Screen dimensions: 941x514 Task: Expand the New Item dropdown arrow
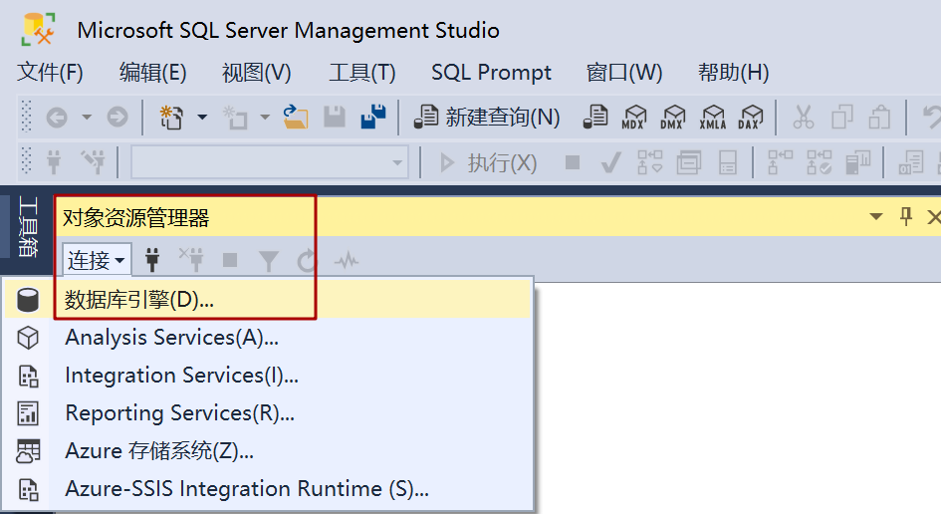point(202,118)
